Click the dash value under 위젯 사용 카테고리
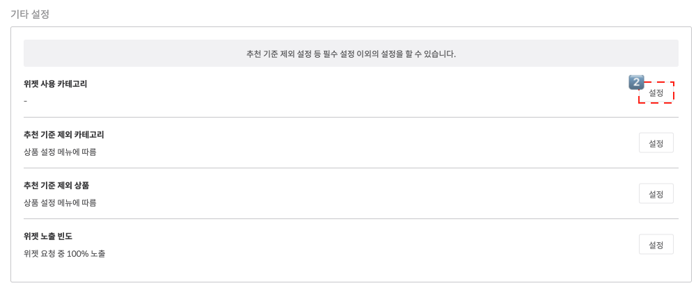The width and height of the screenshot is (696, 288). click(26, 101)
